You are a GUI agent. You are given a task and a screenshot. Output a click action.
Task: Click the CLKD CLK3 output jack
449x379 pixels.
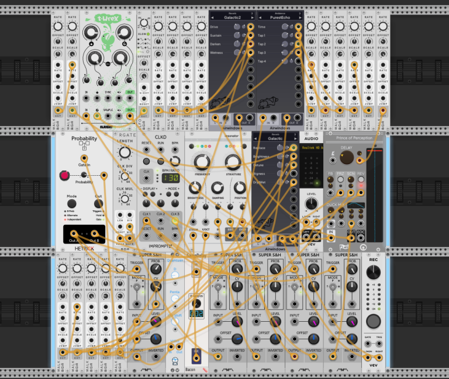click(175, 221)
